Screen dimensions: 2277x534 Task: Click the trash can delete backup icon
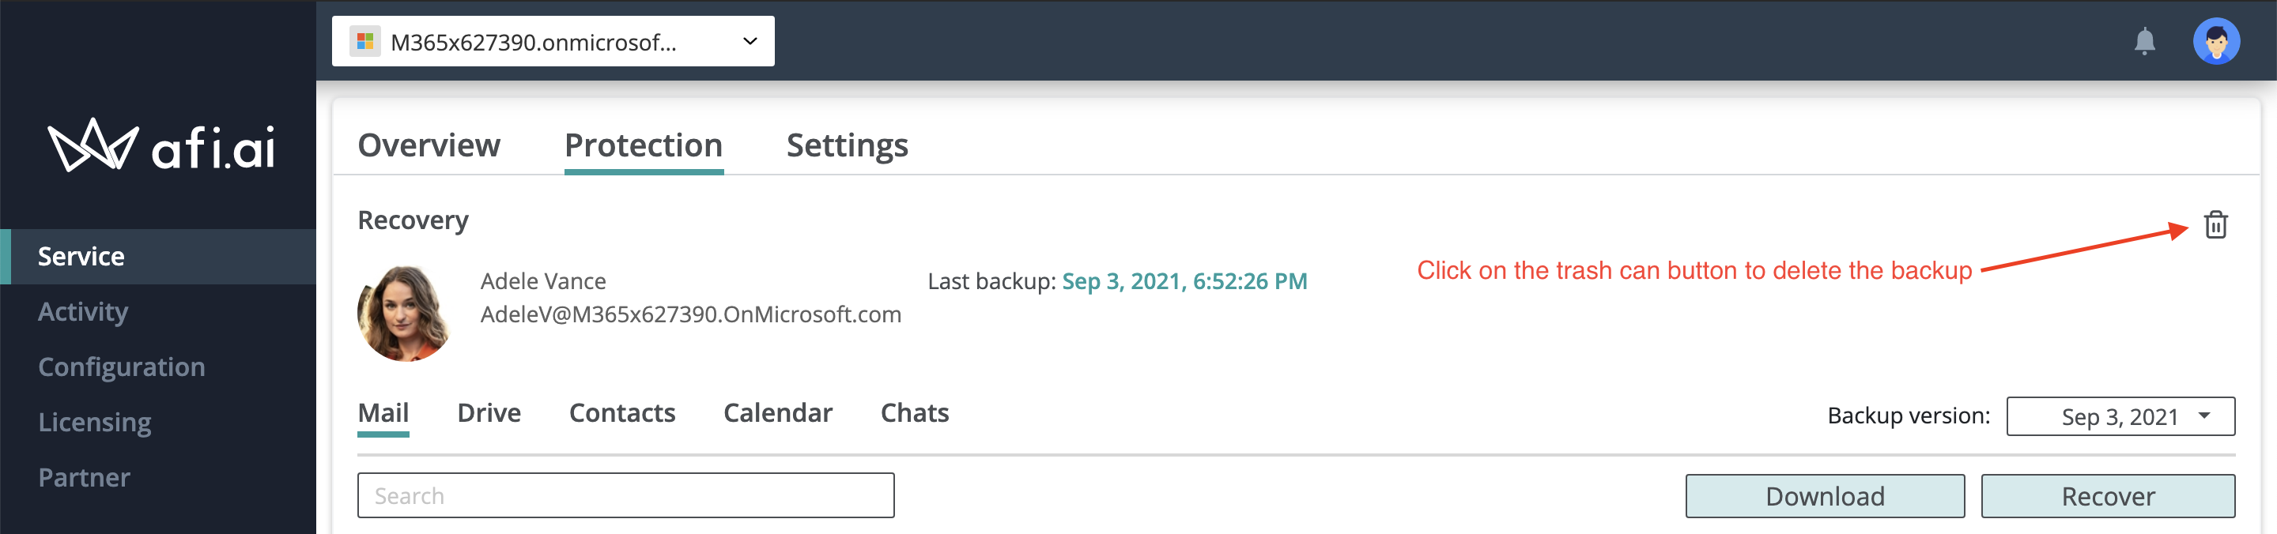pyautogui.click(x=2215, y=225)
